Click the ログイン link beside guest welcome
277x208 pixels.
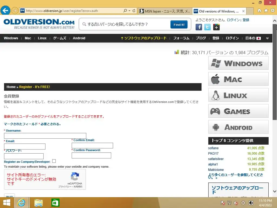[x=233, y=20]
